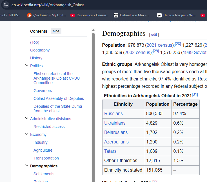Open the 2021 census link
This screenshot has width=207, height=182.
click(x=159, y=45)
